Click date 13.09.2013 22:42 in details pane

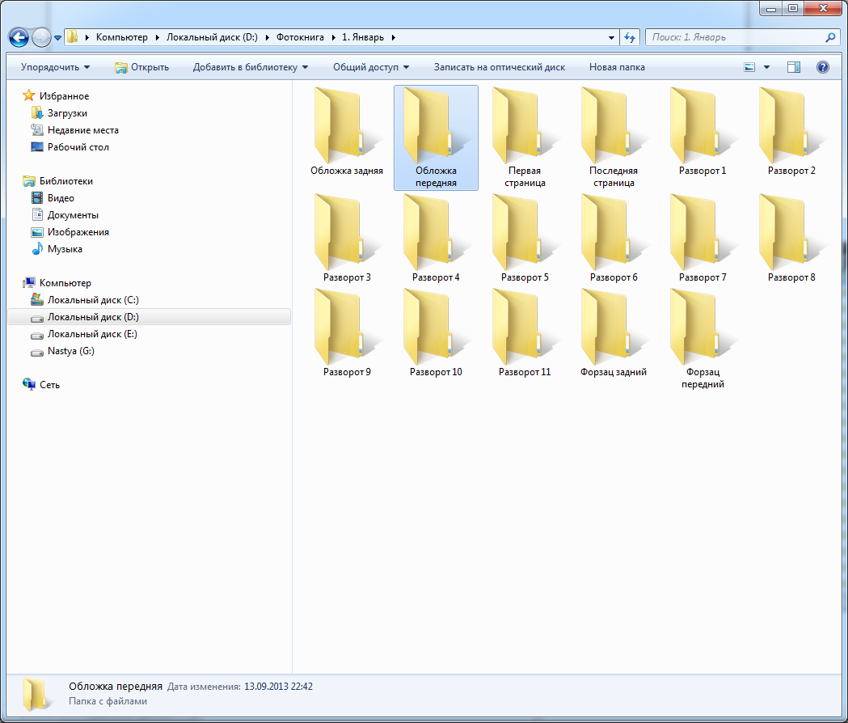(278, 686)
